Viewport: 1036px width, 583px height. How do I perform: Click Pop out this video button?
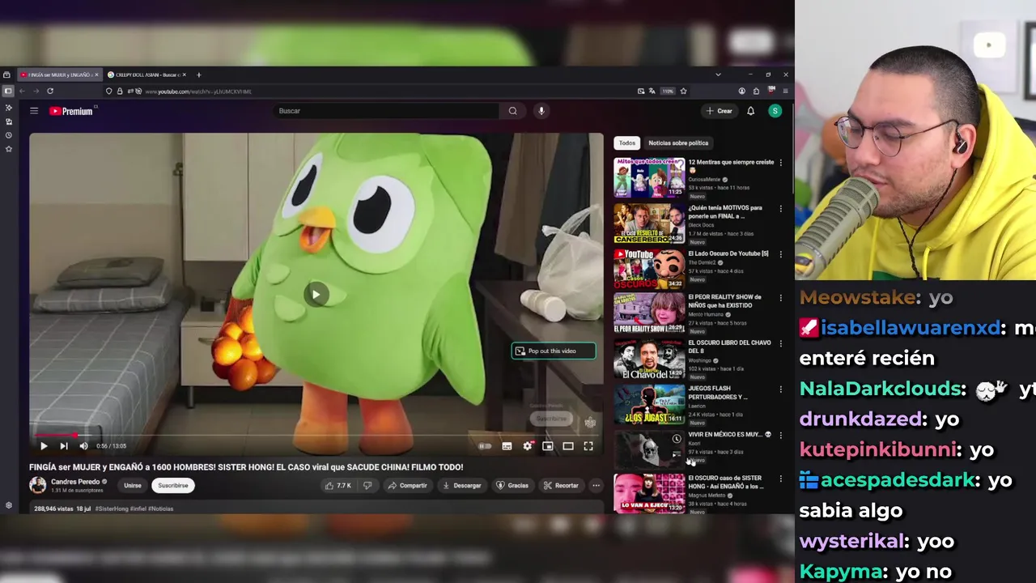coord(554,351)
